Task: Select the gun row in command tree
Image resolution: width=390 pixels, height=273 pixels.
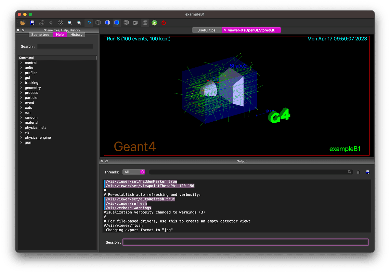Action: (x=57, y=143)
